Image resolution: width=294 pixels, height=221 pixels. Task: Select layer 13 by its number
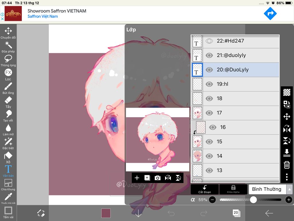point(219,170)
